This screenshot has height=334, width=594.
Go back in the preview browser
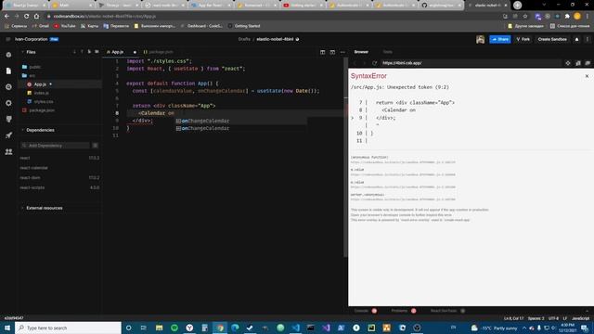355,63
